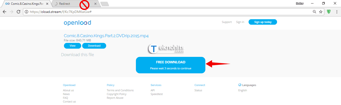
Task: Reload the page with the refresh icon
Action: click(18, 12)
